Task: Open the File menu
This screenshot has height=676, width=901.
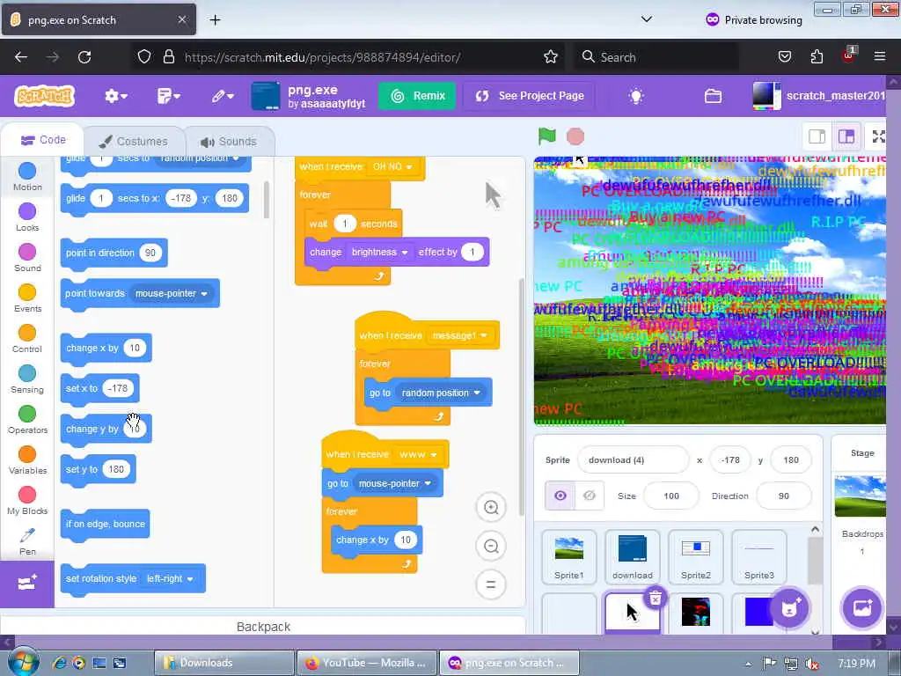Action: (168, 96)
